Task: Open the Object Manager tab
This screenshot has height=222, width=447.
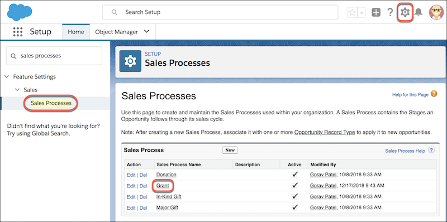Action: [x=117, y=32]
